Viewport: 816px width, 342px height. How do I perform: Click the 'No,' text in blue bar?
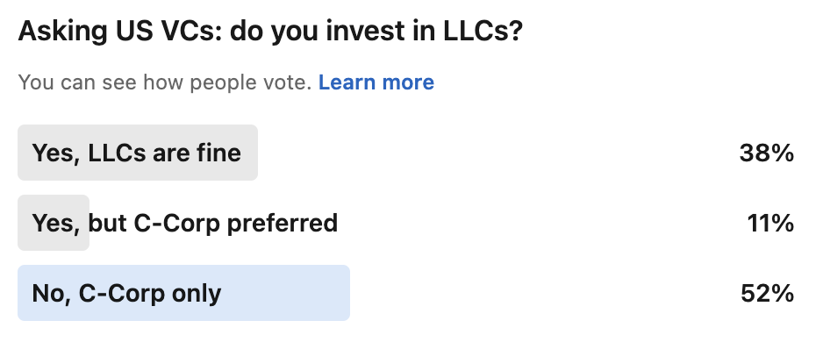pyautogui.click(x=52, y=294)
